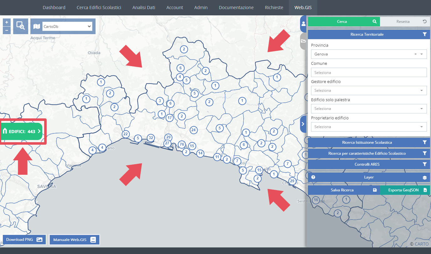Open the CartoDb basemap dropdown

pos(67,27)
